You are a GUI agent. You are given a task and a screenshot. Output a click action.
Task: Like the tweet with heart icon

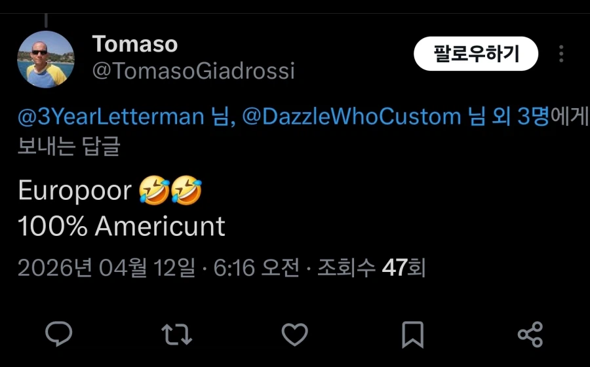click(x=294, y=334)
